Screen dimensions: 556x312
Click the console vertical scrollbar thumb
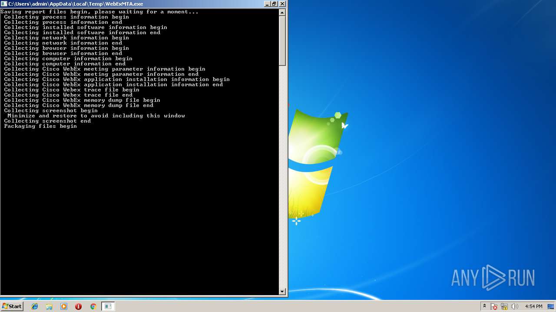tap(282, 41)
